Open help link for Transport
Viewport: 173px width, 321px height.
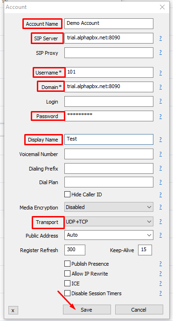click(160, 221)
